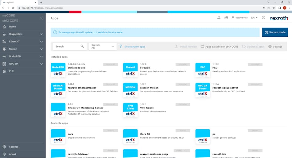Click the rexroth-ide app name
The image size is (292, 158).
click(219, 154)
